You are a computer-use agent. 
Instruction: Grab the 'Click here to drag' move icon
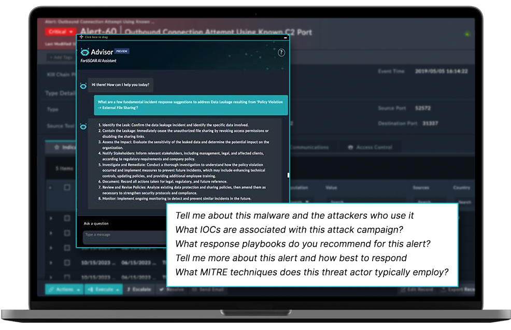click(x=81, y=37)
